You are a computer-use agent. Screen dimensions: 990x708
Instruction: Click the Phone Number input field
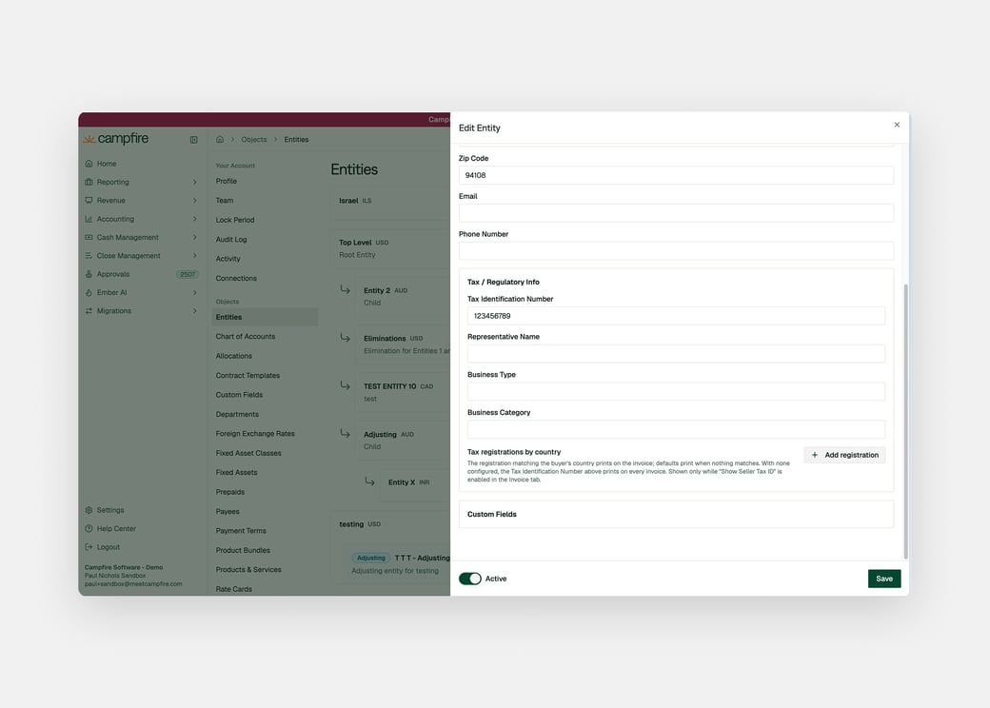tap(676, 251)
